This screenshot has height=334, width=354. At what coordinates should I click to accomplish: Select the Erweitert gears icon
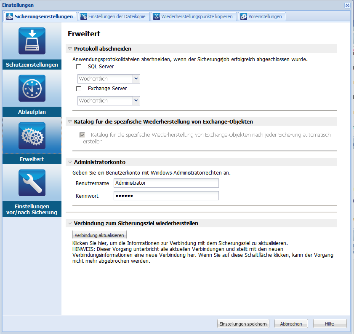coord(32,135)
